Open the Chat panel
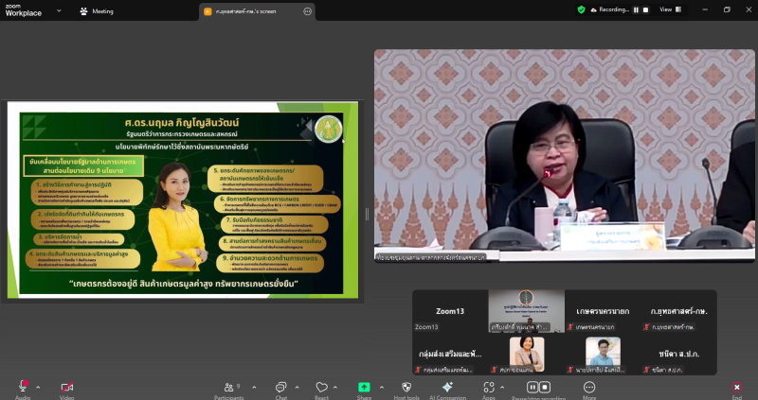 280,387
